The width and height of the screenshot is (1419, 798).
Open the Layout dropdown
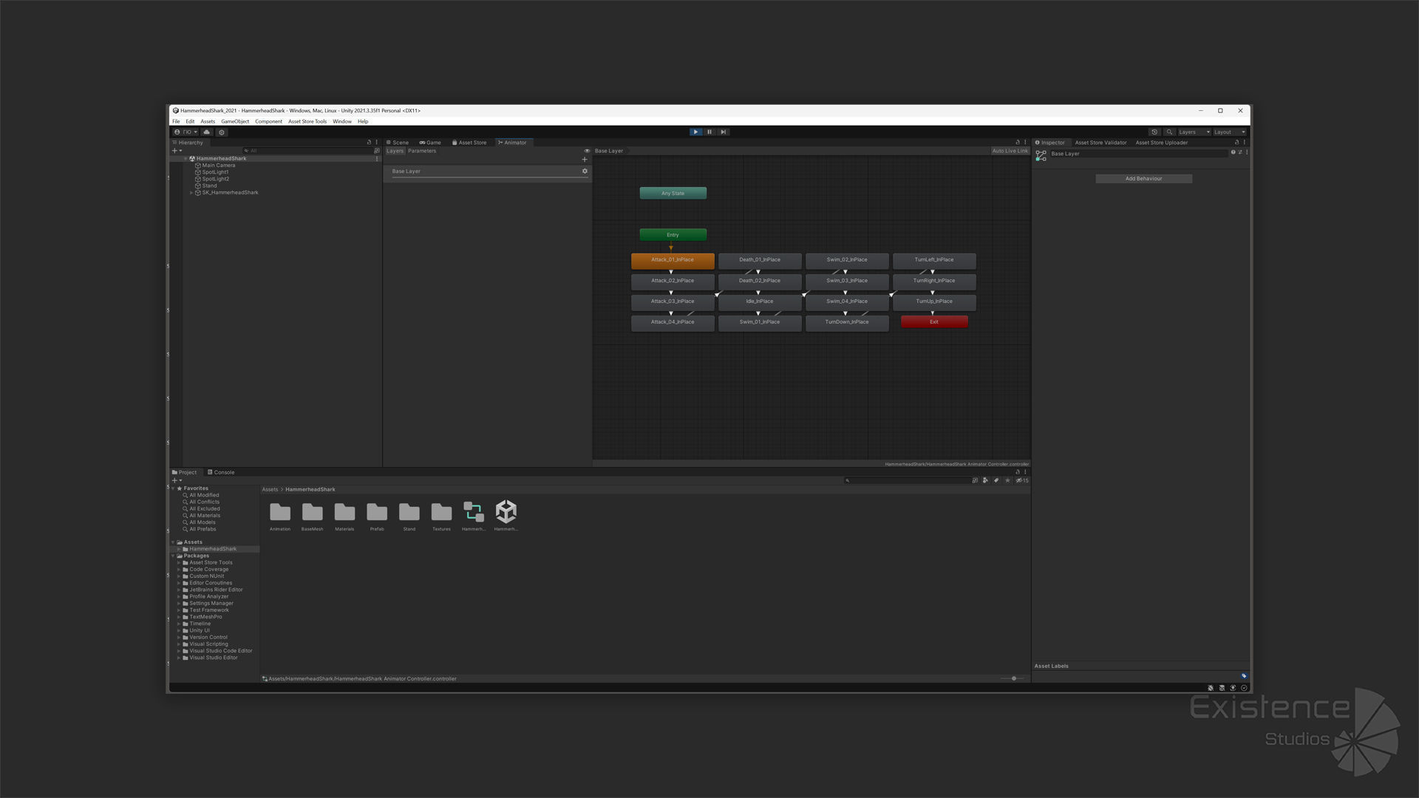click(x=1229, y=132)
